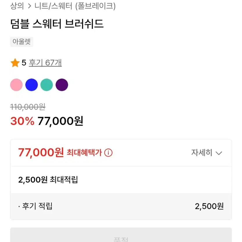Open the 후기 67개 reviews link
Screen dimensions: 242x242
click(x=45, y=63)
